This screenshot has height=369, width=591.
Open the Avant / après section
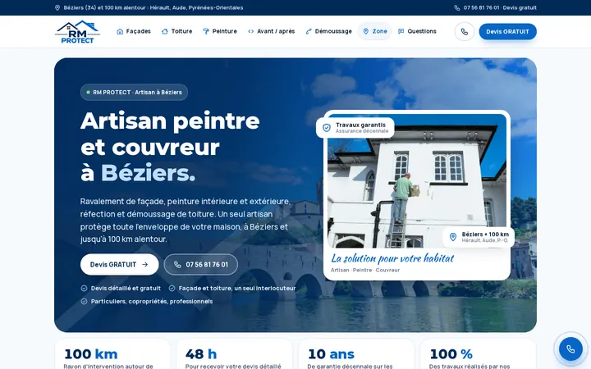coord(272,32)
